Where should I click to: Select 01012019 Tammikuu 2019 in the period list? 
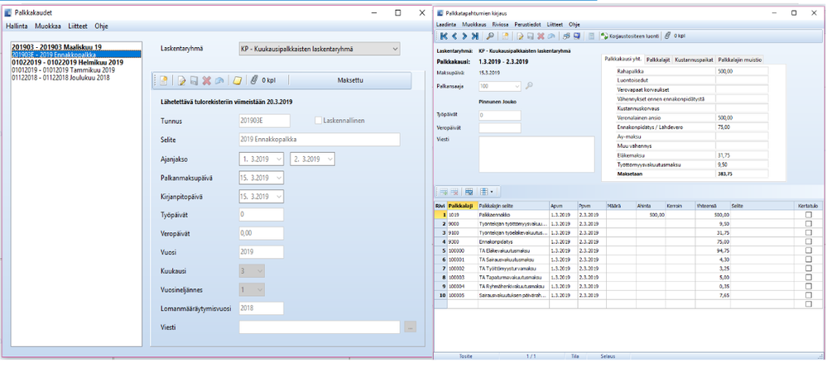point(63,69)
